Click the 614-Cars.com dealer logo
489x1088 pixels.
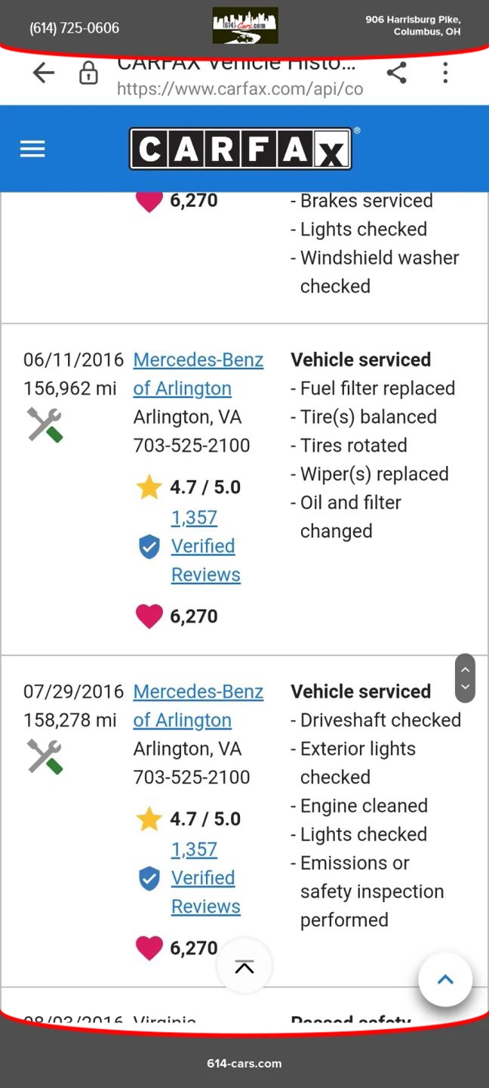tap(244, 26)
